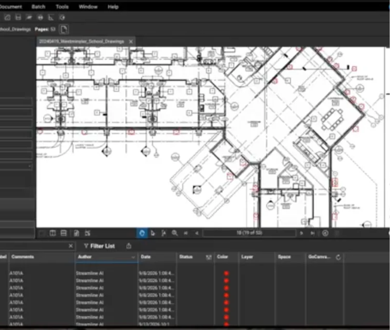Select the arrow Select tool
The image size is (390, 330).
click(x=153, y=233)
